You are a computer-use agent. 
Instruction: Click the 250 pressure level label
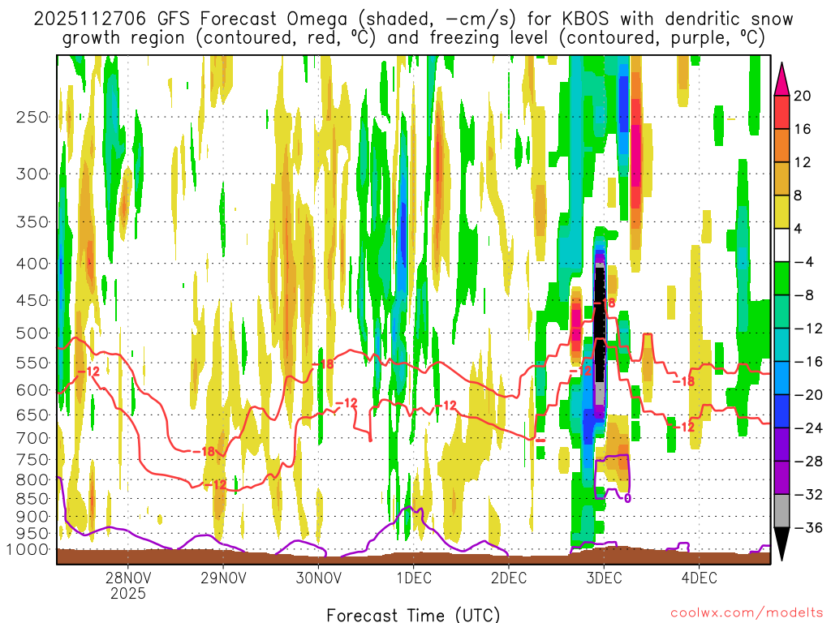[x=32, y=117]
